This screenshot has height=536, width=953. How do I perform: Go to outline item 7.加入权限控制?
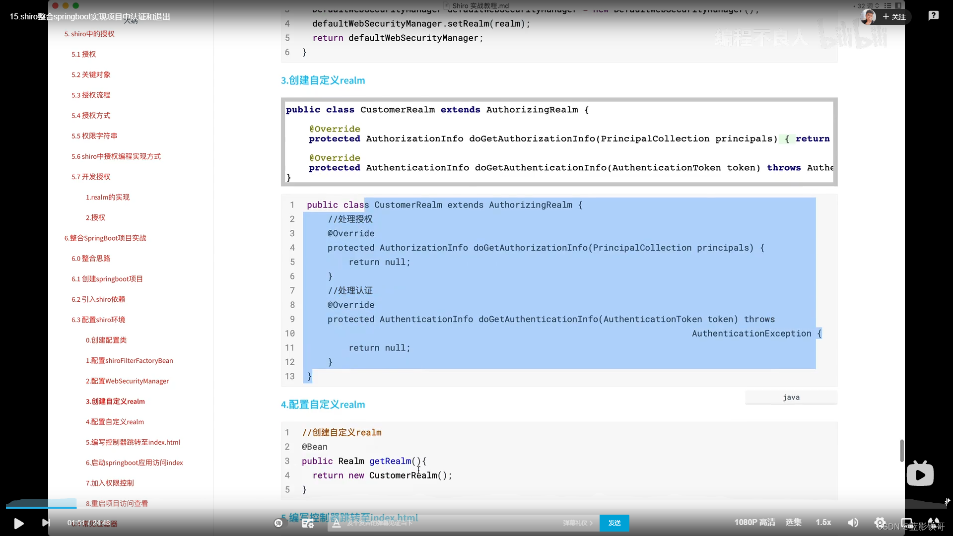110,483
